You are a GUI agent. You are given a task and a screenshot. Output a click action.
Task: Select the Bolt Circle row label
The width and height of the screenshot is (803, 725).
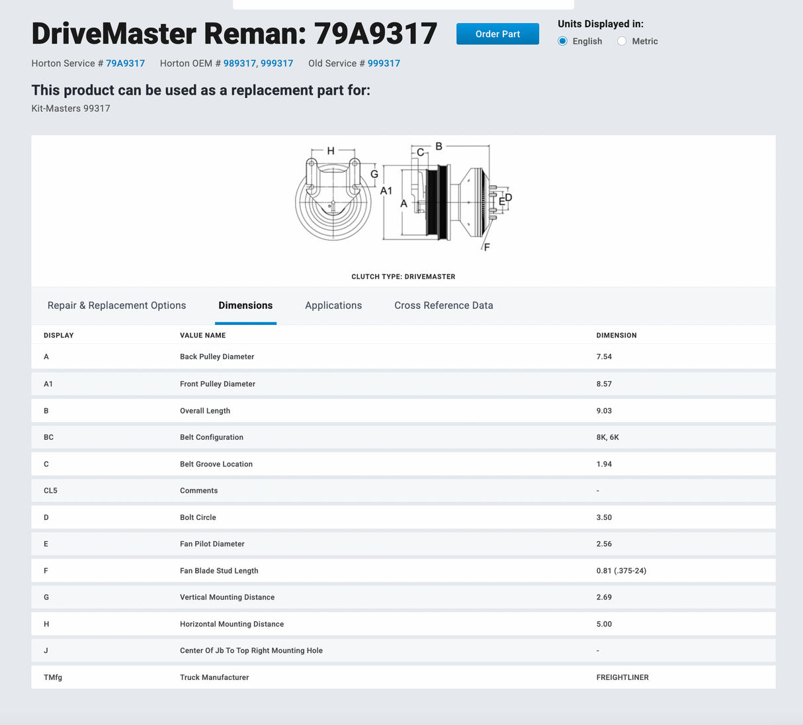point(198,517)
